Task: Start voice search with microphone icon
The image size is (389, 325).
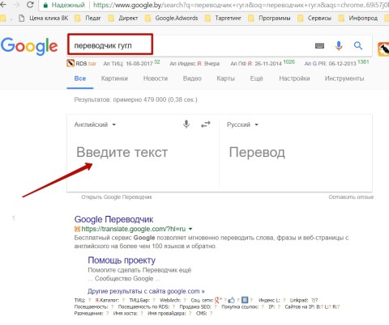Action: 339,46
